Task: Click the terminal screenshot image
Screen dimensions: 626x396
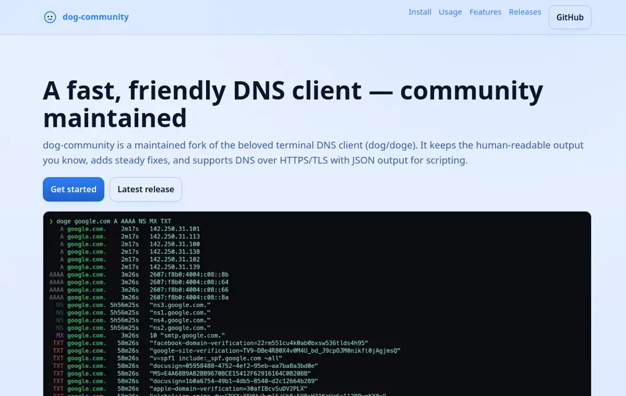Action: [317, 304]
